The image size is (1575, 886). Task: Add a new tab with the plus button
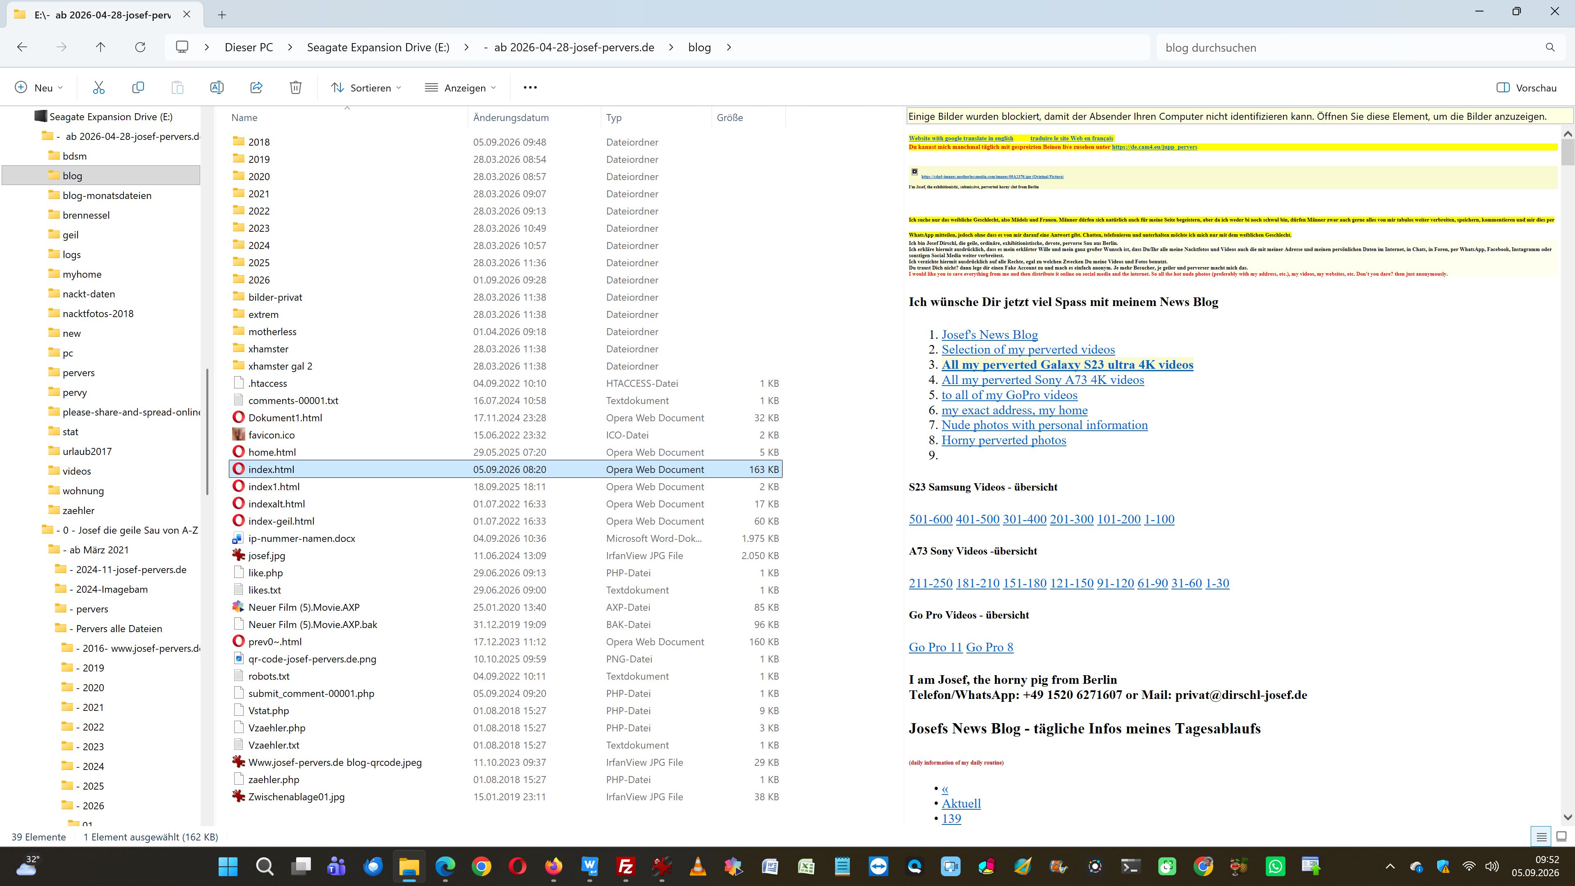[x=222, y=15]
